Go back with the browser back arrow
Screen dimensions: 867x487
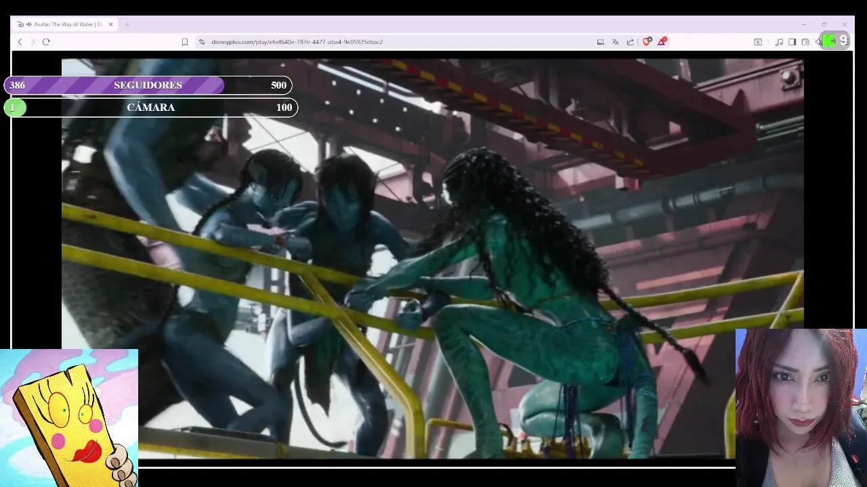(20, 42)
